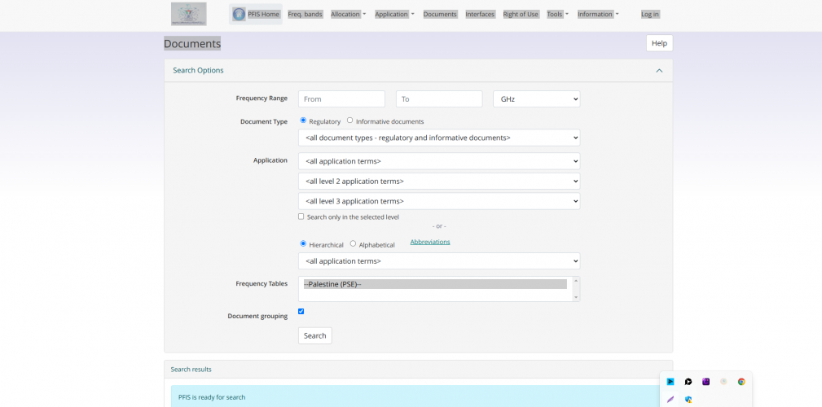The width and height of the screenshot is (822, 407).
Task: Click the Search button
Action: coord(315,335)
